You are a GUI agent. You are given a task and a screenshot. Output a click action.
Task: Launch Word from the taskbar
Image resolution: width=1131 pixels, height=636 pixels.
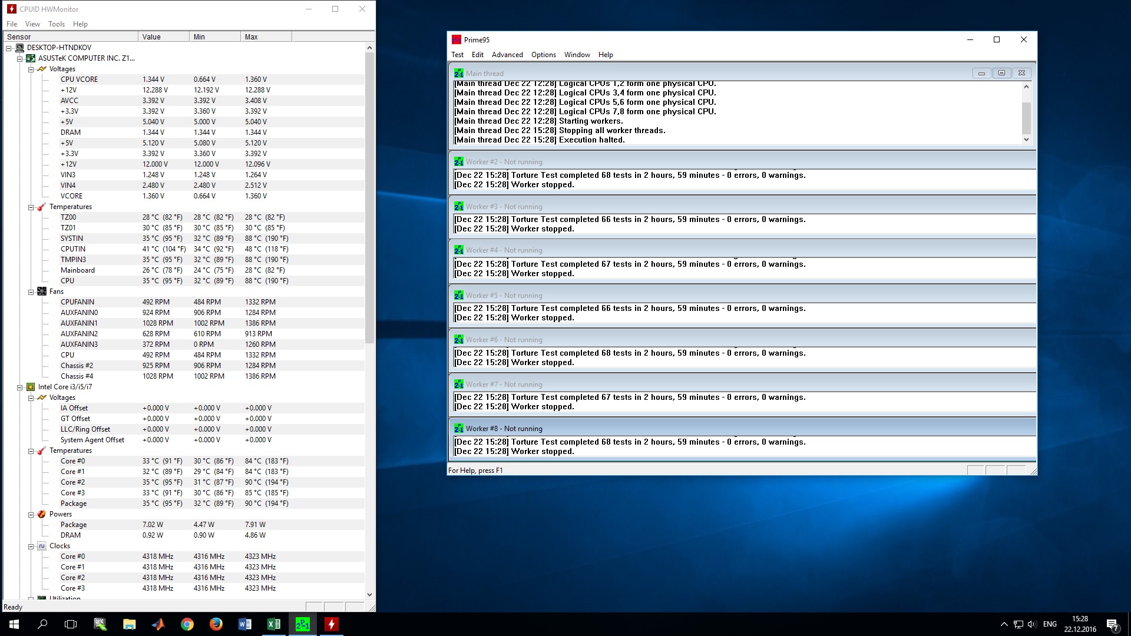pyautogui.click(x=244, y=624)
